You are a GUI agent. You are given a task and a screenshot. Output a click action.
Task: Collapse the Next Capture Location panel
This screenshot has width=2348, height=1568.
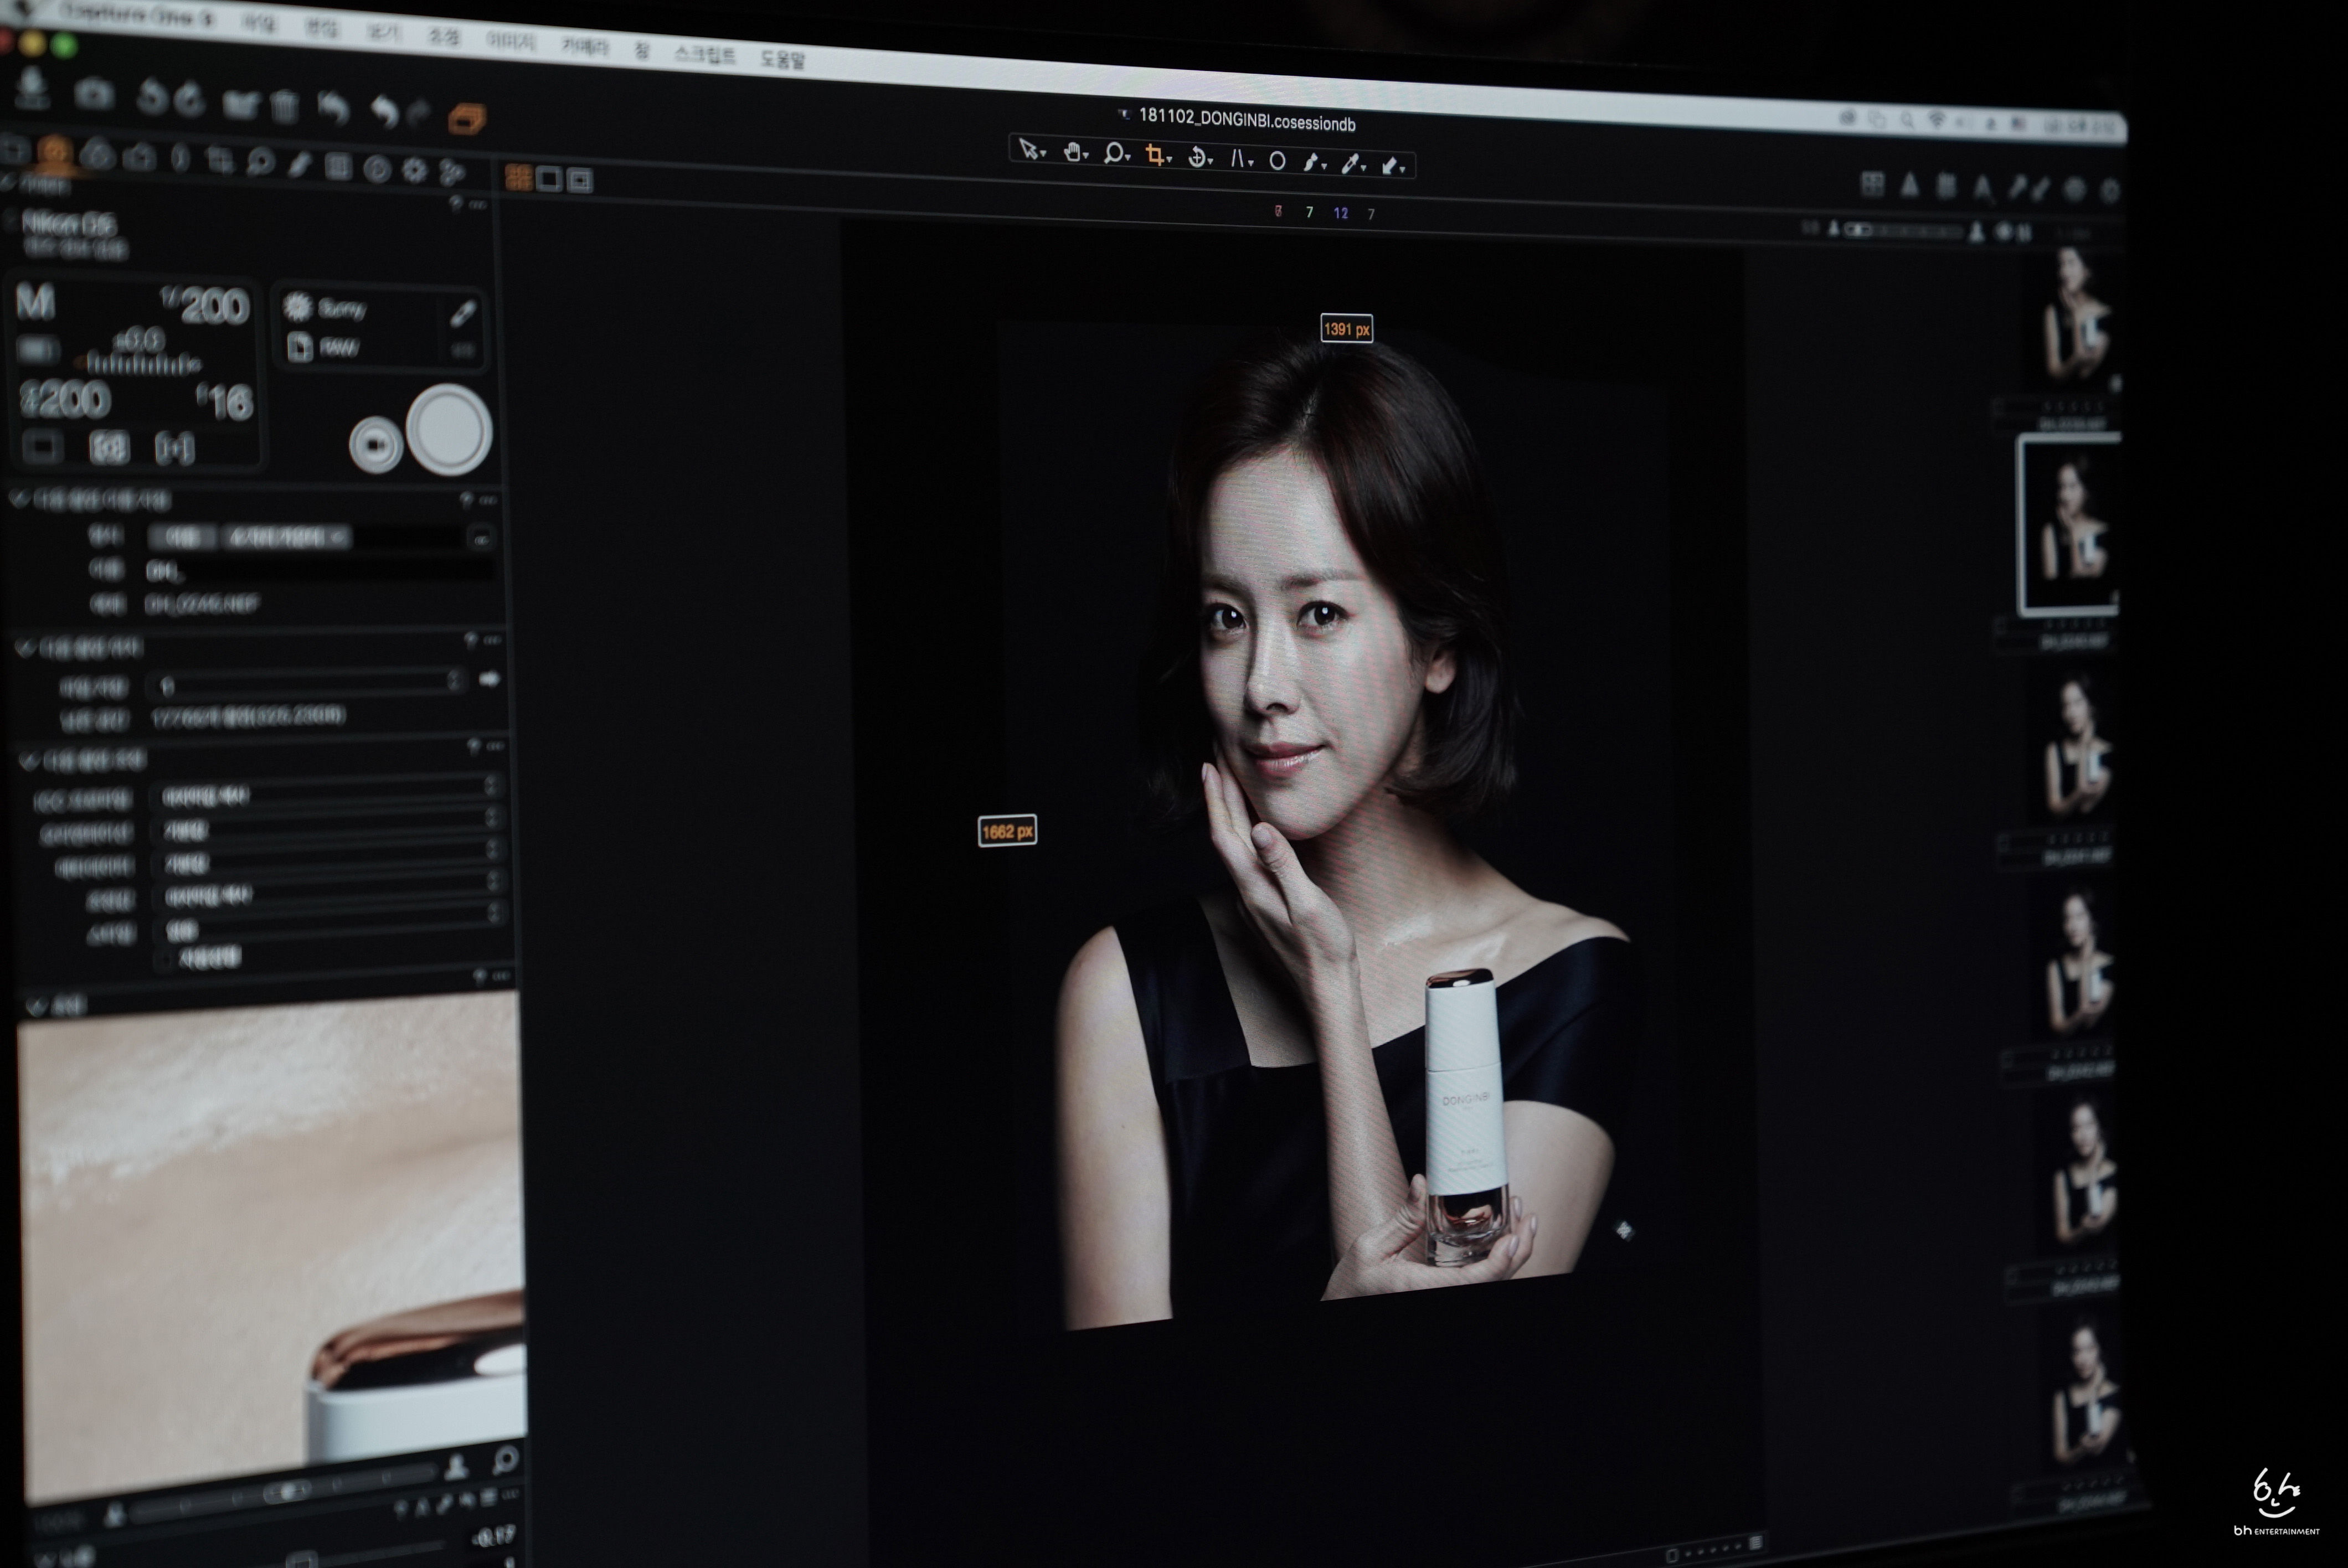coord(25,648)
